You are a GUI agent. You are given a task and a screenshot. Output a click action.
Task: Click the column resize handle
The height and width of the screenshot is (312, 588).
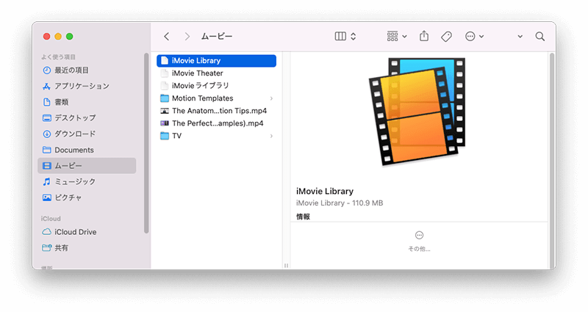click(286, 266)
